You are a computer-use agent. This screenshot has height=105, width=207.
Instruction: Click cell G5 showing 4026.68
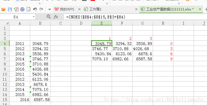pos(142,49)
